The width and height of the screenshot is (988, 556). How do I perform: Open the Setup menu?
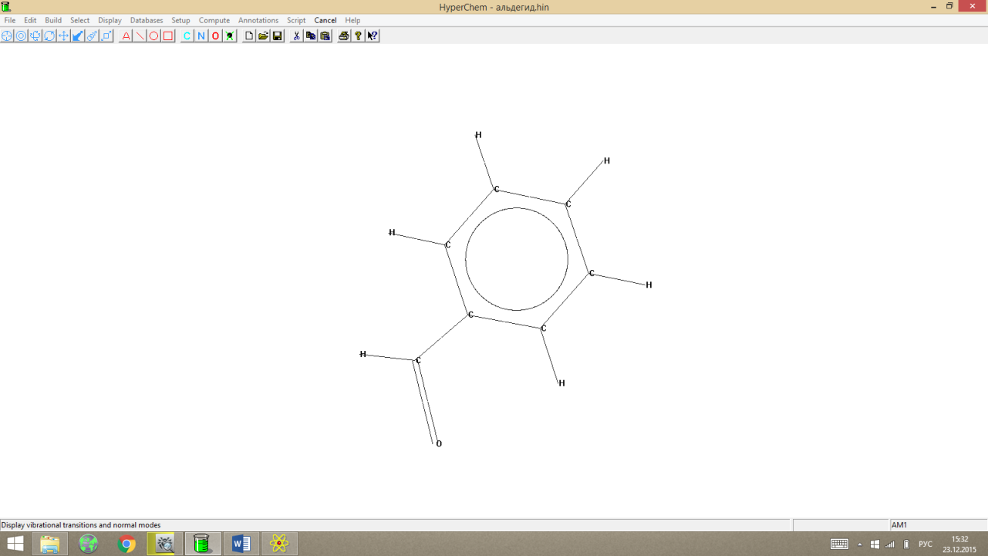click(x=180, y=20)
